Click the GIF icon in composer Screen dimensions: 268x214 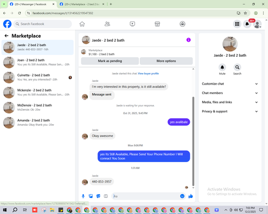pyautogui.click(x=106, y=196)
